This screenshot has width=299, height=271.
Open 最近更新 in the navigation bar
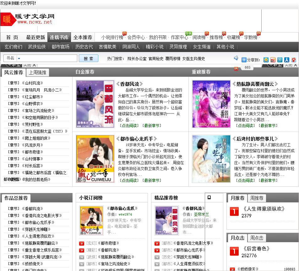tap(35, 38)
